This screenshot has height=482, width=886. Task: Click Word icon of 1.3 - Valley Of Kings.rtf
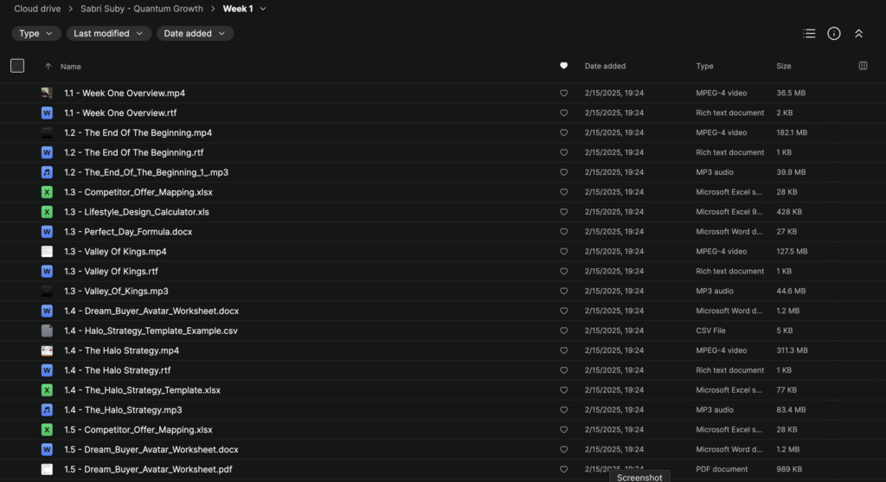[x=47, y=271]
